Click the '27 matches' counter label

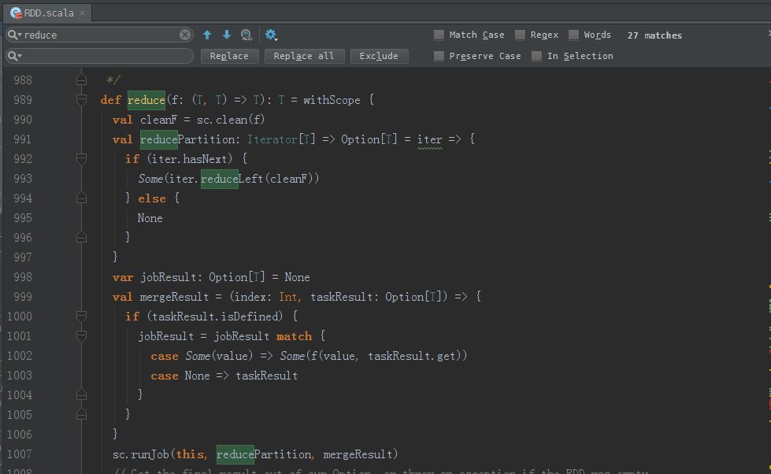coord(654,35)
